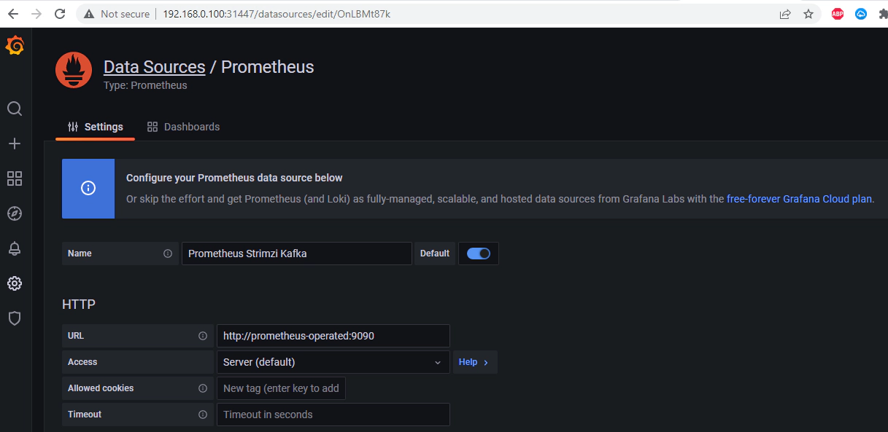The height and width of the screenshot is (432, 888).
Task: Click the HTTP section heading
Action: click(x=79, y=305)
